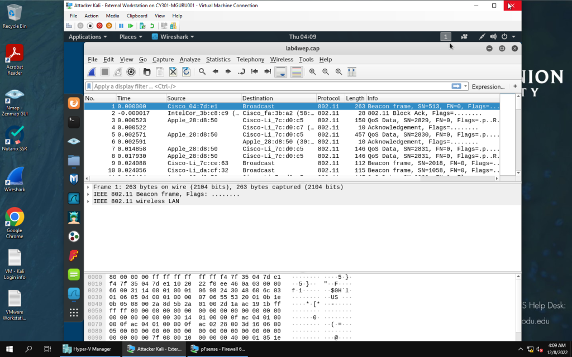Click the VM revert green arrow icon
Image resolution: width=572 pixels, height=357 pixels.
pyautogui.click(x=152, y=26)
